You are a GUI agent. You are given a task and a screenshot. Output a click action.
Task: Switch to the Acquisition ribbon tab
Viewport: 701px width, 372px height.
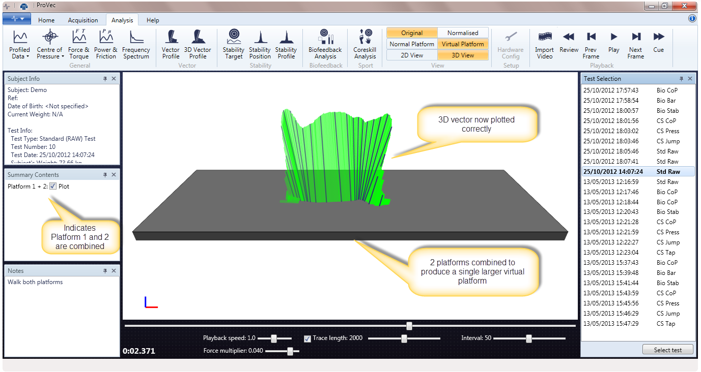pos(83,20)
